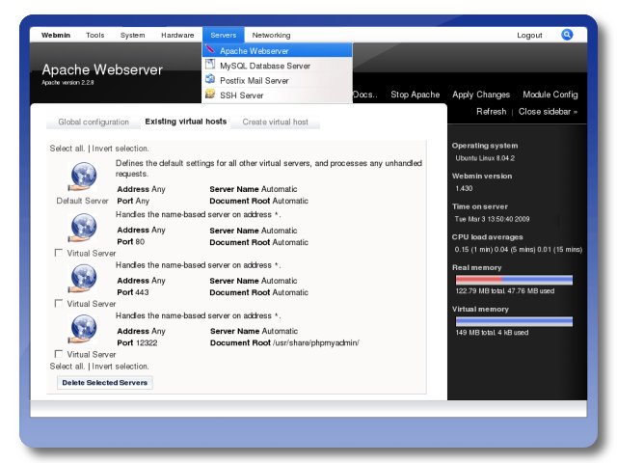Image resolution: width=617 pixels, height=463 pixels.
Task: Click the Default Server globe icon
Action: (x=83, y=177)
